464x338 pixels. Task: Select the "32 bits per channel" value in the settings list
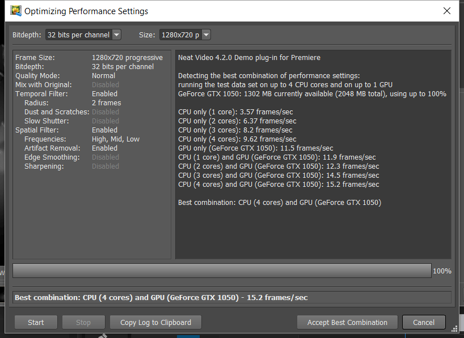(123, 67)
